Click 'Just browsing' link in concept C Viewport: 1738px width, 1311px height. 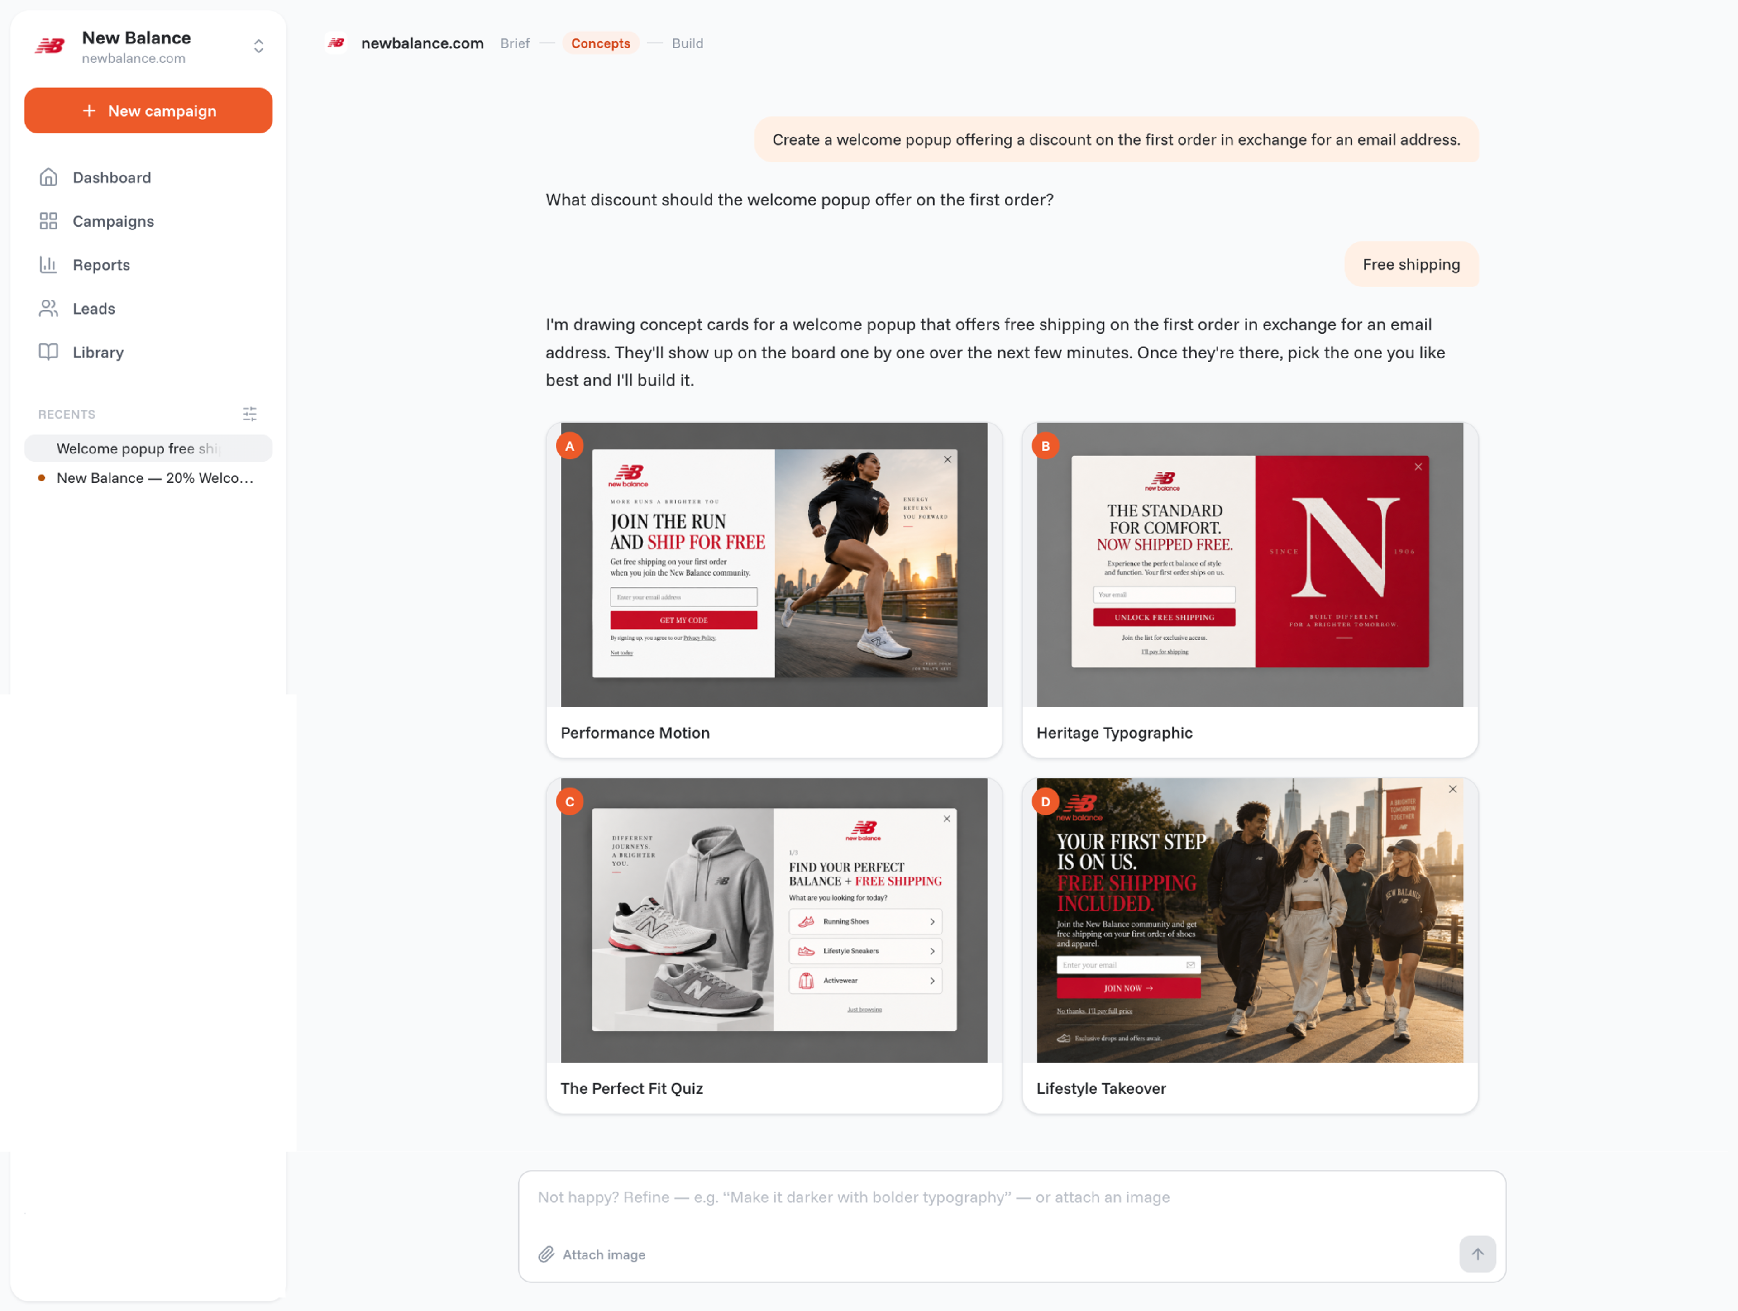point(864,1010)
